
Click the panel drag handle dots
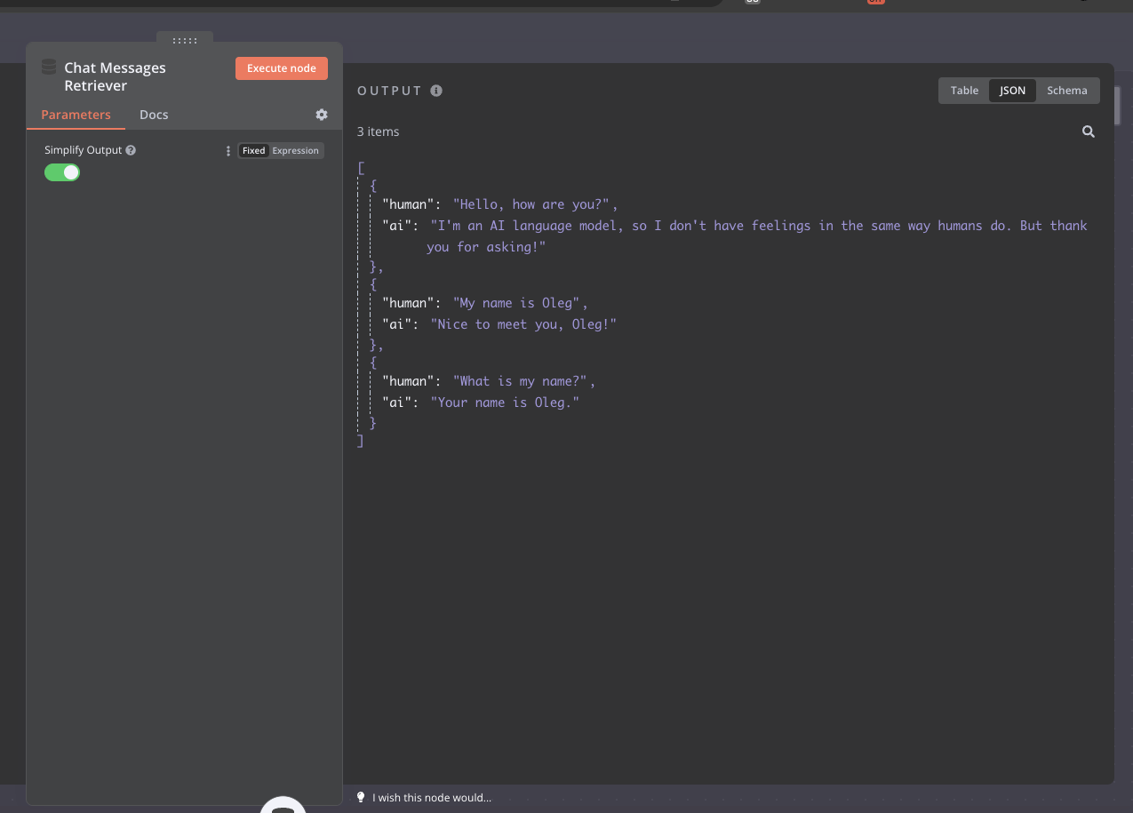coord(185,41)
